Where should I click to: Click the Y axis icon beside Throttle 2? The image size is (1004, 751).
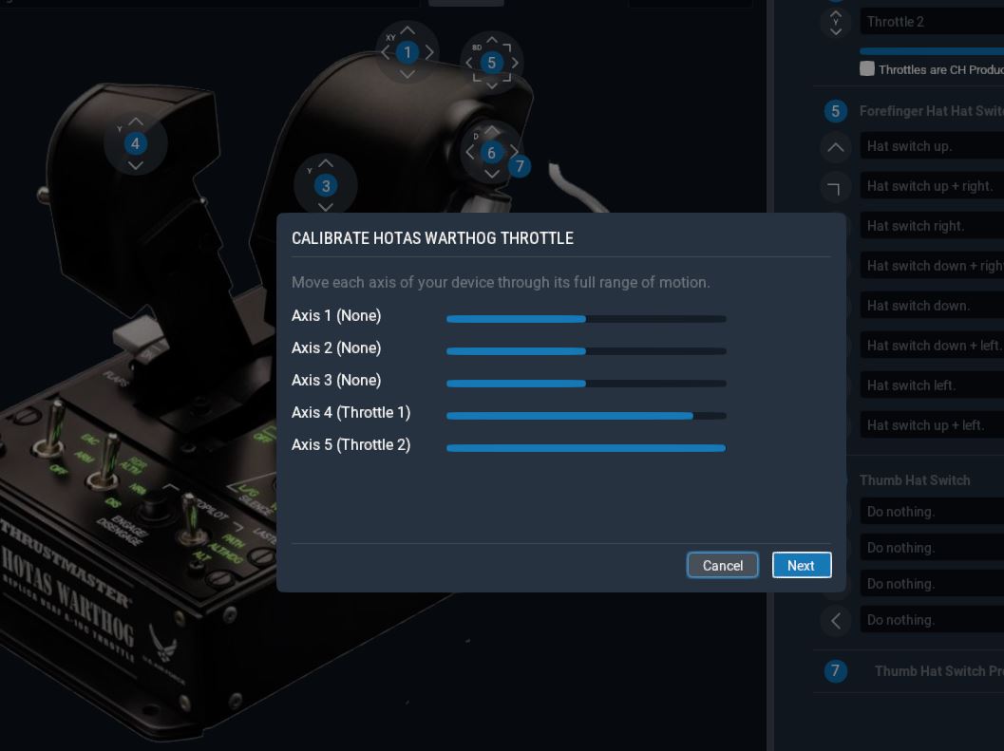click(835, 22)
